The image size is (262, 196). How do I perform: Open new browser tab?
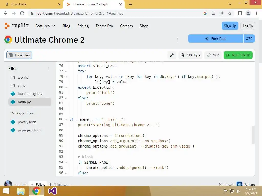click(x=130, y=4)
